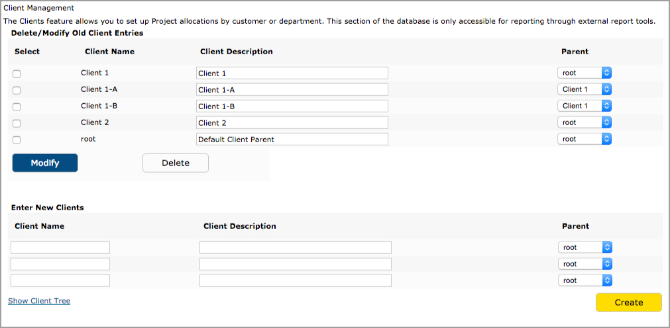Toggle the root entry checkbox
670x328 pixels.
17,140
